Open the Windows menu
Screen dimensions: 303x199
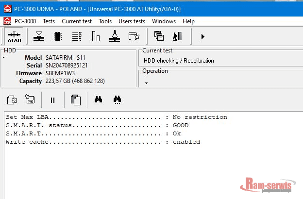pyautogui.click(x=164, y=21)
